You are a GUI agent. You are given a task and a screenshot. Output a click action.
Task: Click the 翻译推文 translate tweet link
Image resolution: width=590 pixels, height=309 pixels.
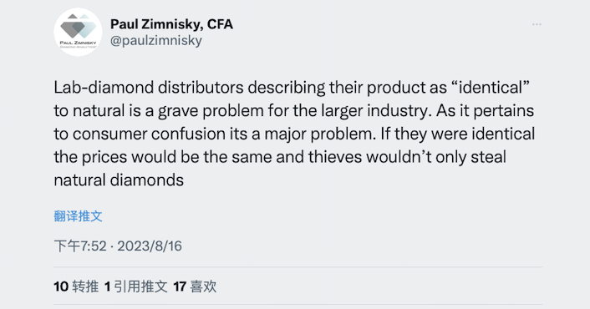[78, 216]
